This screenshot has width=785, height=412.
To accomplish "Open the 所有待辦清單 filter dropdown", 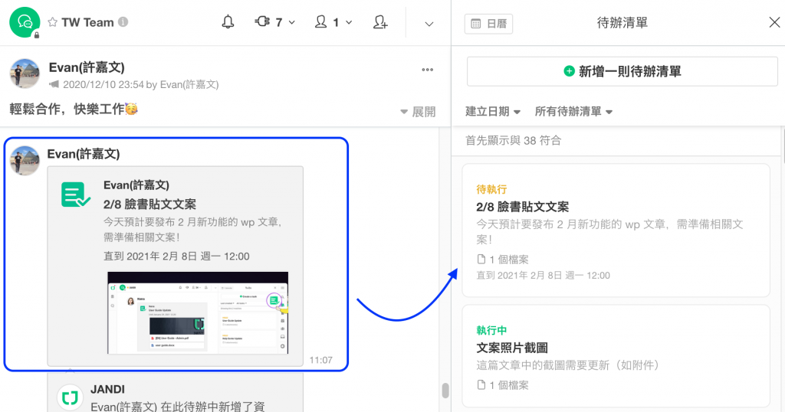I will coord(573,112).
